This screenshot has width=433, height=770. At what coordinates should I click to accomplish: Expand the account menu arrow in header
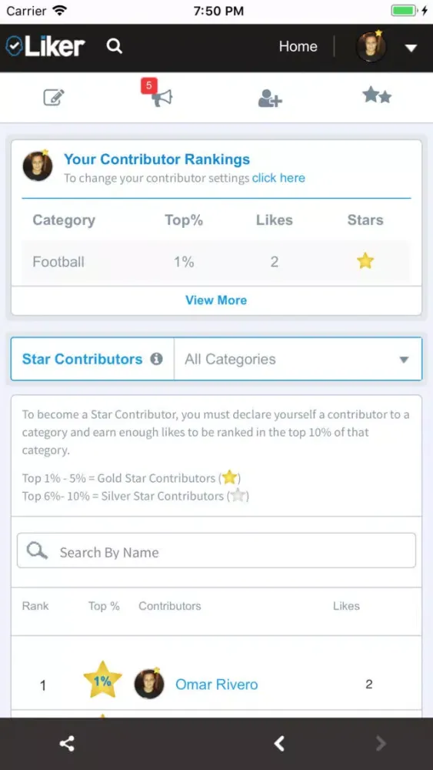(411, 48)
